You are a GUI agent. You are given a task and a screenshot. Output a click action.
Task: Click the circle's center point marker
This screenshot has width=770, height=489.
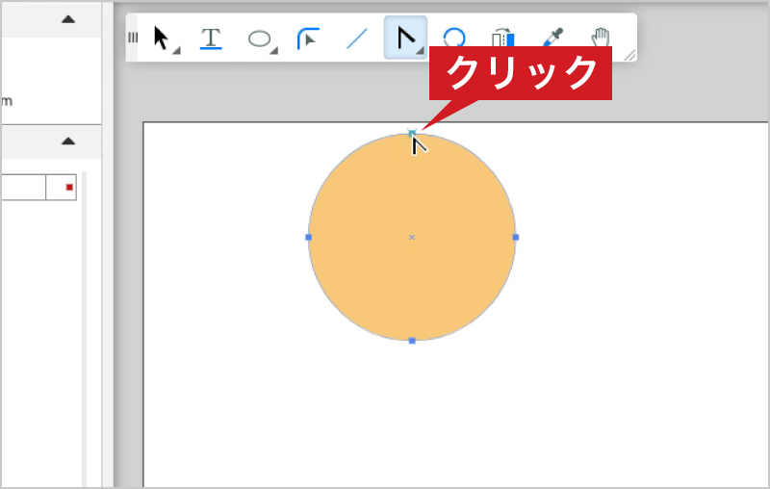412,237
